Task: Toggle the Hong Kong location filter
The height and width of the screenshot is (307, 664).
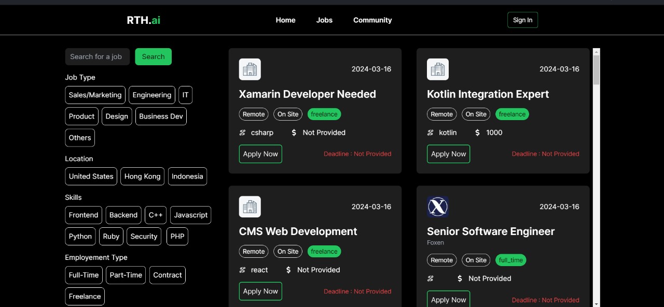Action: point(142,177)
